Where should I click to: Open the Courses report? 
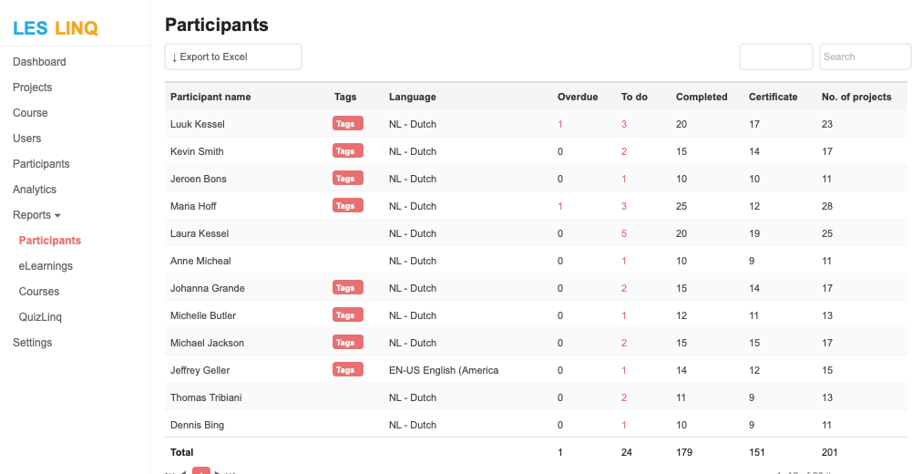pos(39,291)
